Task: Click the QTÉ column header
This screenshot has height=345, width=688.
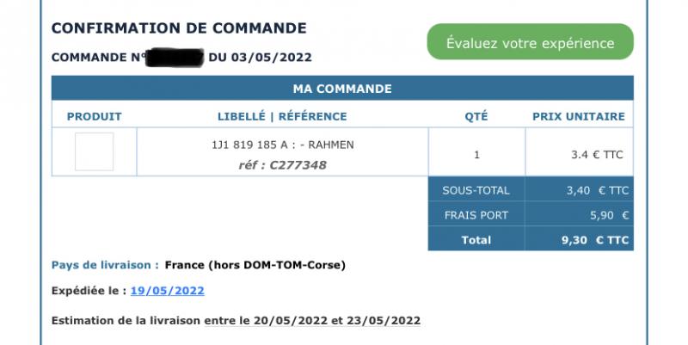Action: (476, 116)
